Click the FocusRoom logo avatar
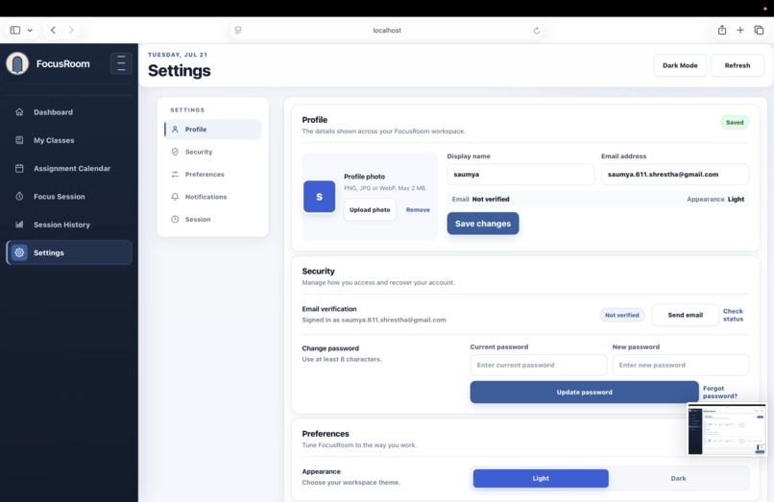 pyautogui.click(x=17, y=63)
